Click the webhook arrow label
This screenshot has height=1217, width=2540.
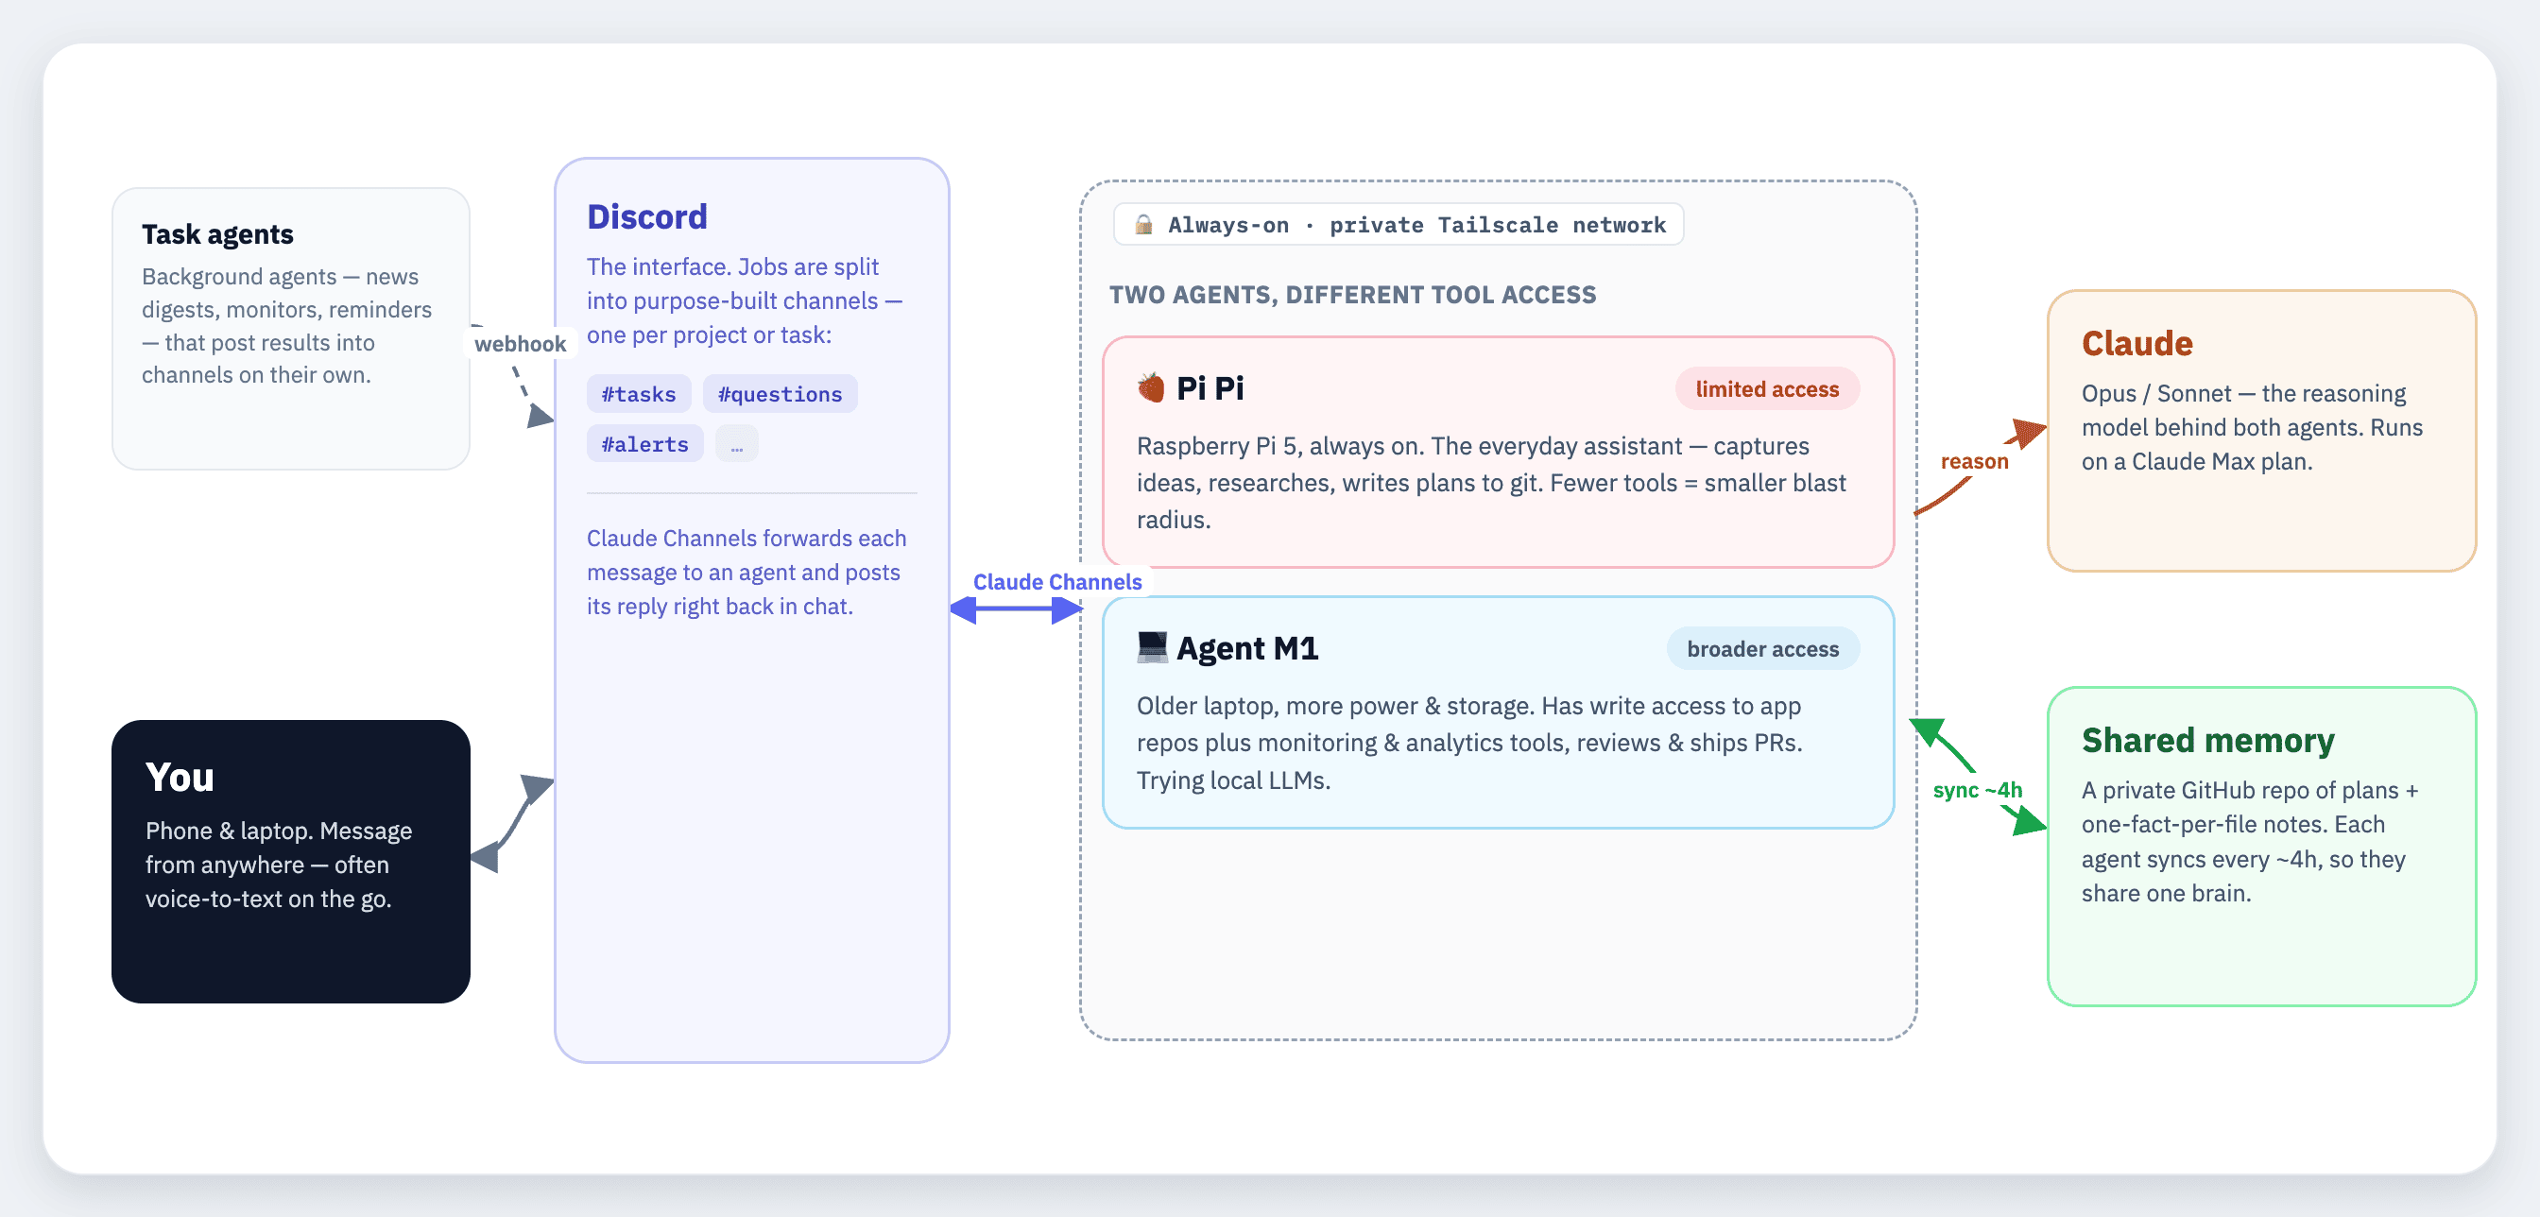(x=520, y=344)
